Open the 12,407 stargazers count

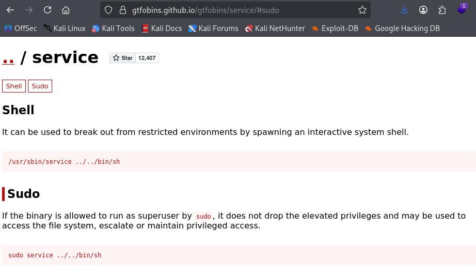coord(147,58)
